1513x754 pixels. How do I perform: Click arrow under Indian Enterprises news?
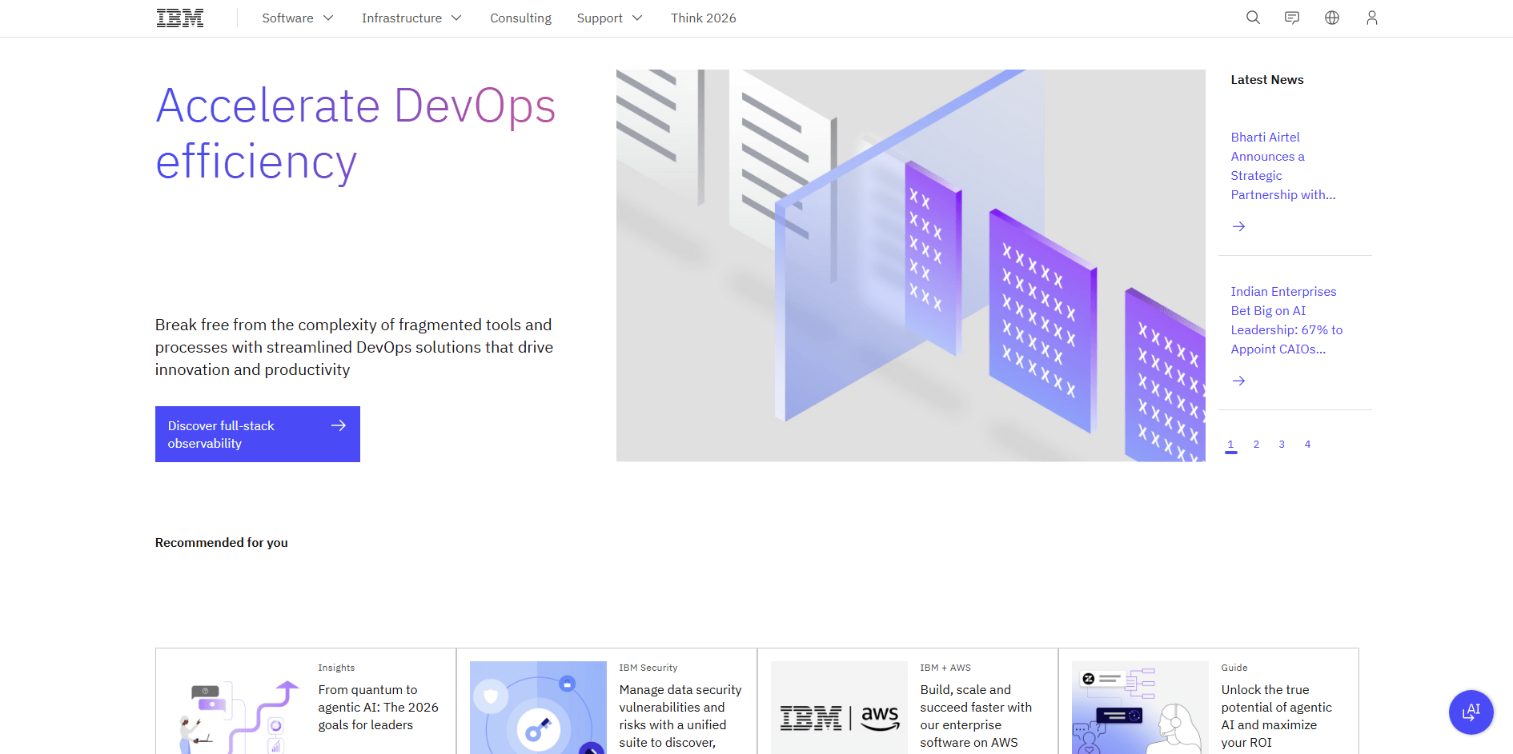1238,381
